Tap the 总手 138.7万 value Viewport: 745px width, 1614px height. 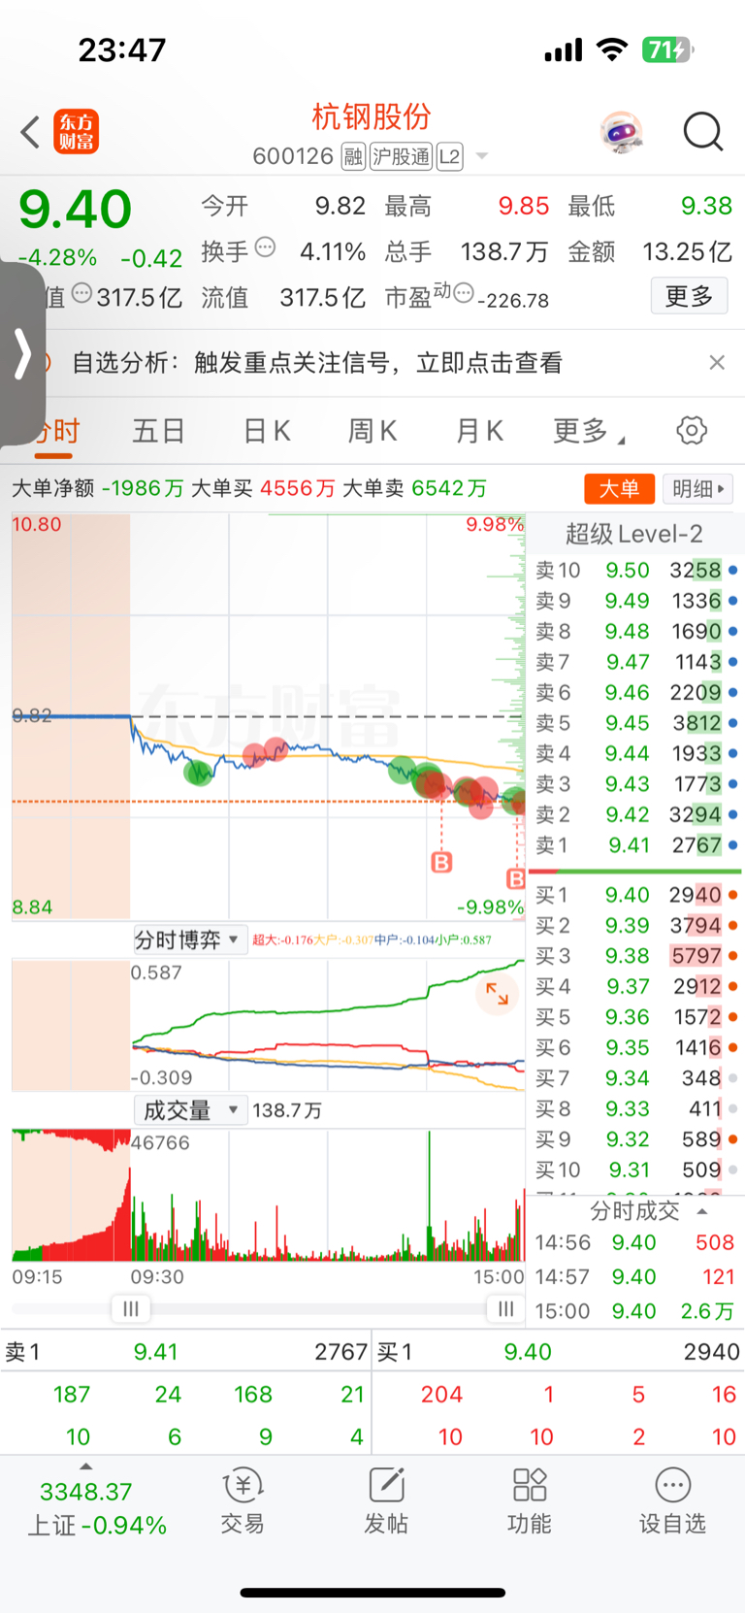click(503, 252)
